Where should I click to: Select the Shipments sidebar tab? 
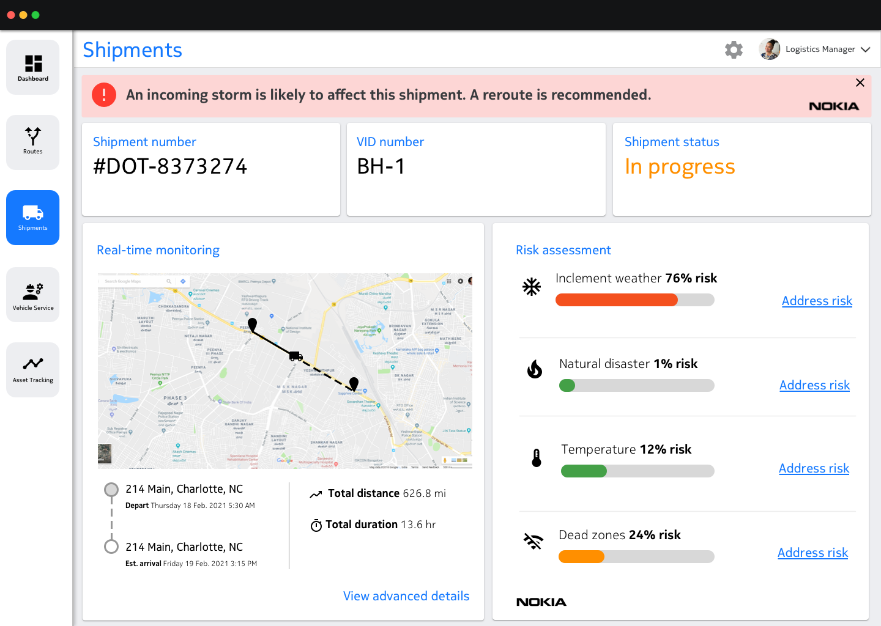click(33, 218)
